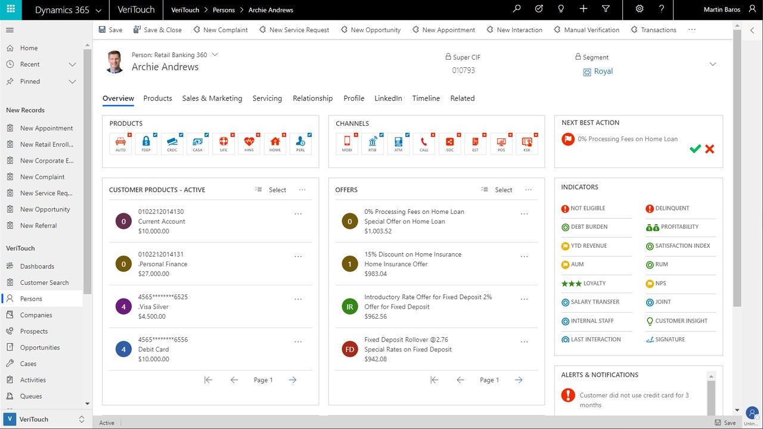Open the task flow checkmark-circle icon in the top bar
763x429 pixels.
pyautogui.click(x=539, y=9)
